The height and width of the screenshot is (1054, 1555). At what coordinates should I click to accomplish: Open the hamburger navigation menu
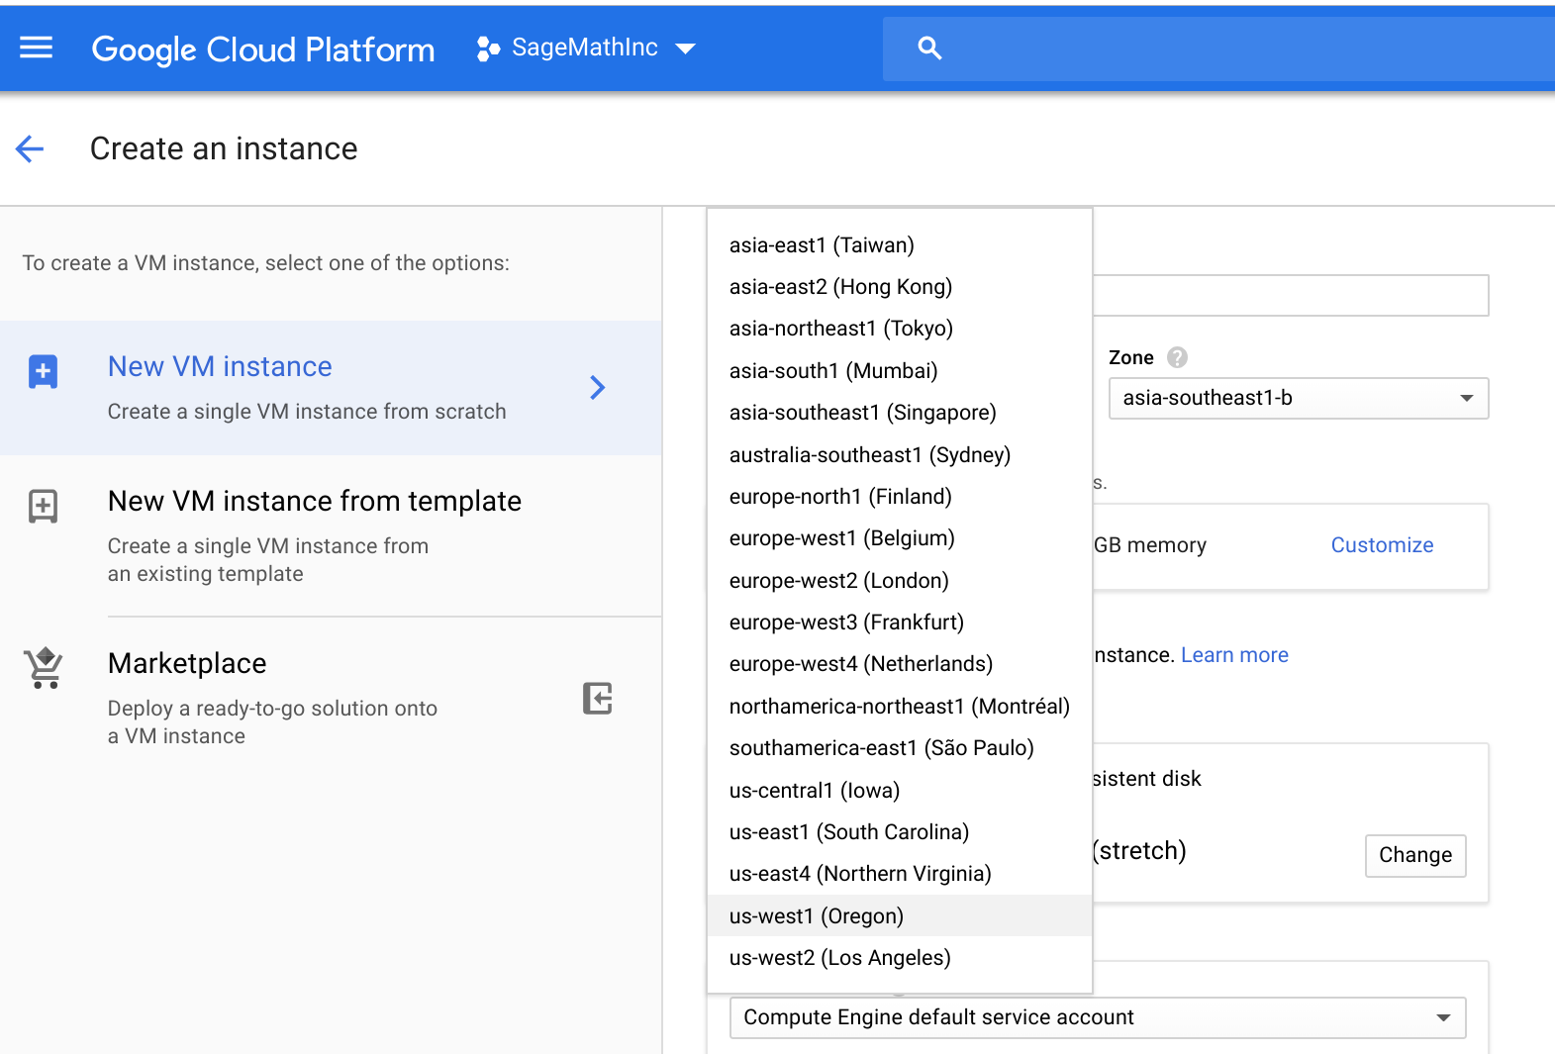click(x=37, y=48)
